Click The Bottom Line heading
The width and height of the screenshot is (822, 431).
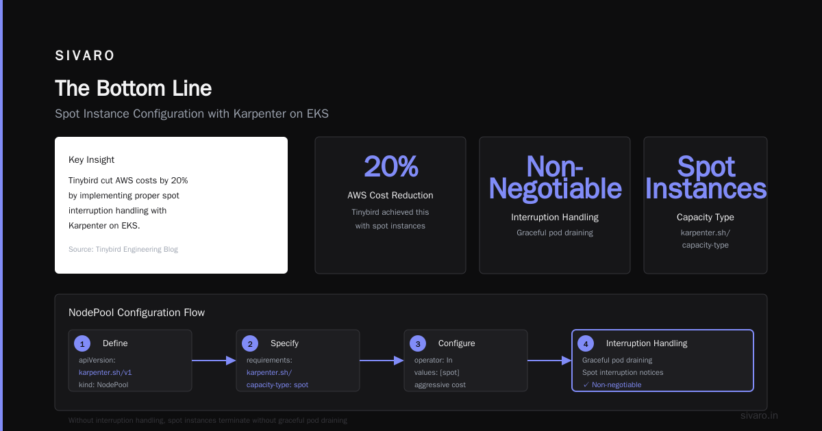point(134,88)
